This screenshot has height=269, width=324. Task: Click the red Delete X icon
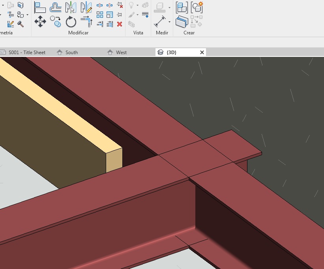pyautogui.click(x=120, y=24)
